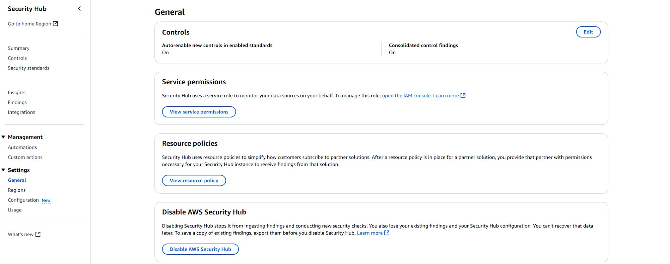Click the Resource policies heading
The height and width of the screenshot is (264, 670).
click(190, 144)
